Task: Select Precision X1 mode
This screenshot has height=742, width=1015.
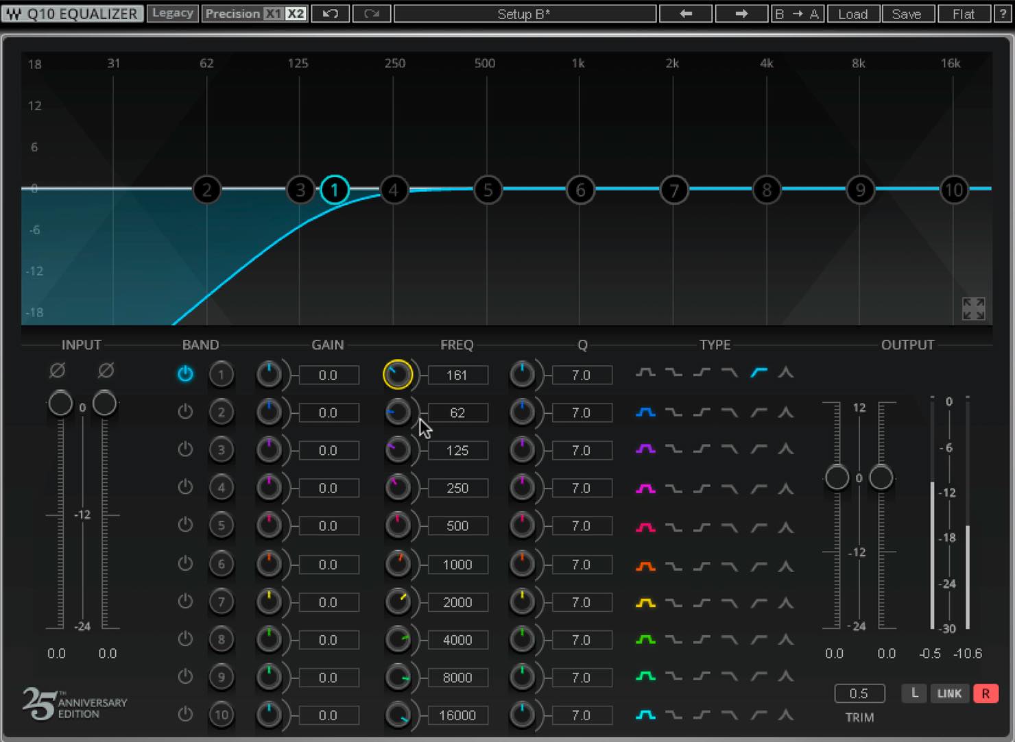Action: (x=274, y=14)
